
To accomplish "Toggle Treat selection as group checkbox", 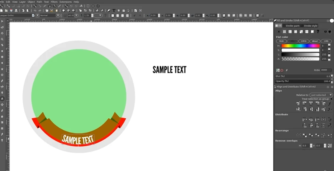I will tap(331, 99).
